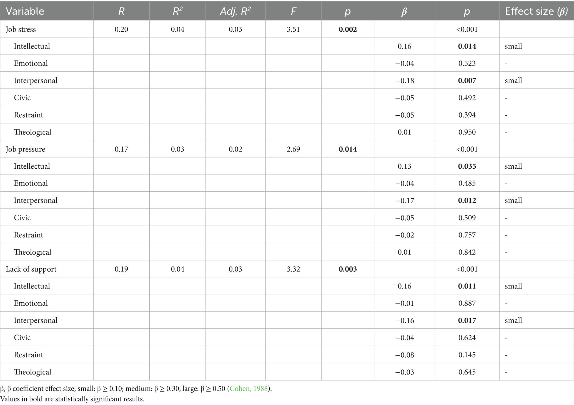574x405 pixels.
Task: Click the Job stress p-value 0.002
Action: [x=348, y=29]
